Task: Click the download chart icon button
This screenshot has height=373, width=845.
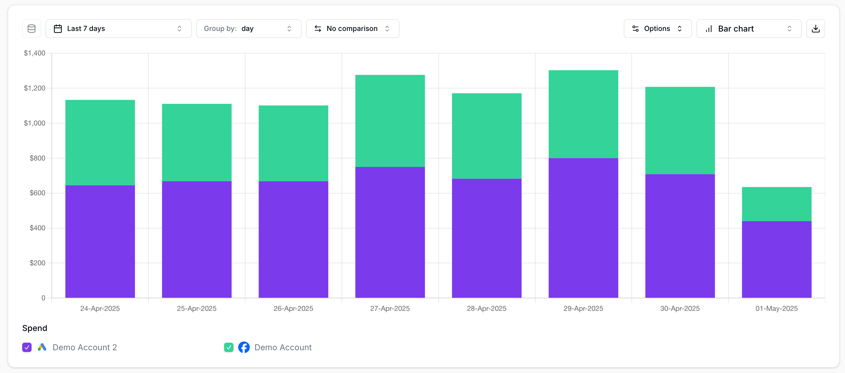Action: [x=815, y=29]
